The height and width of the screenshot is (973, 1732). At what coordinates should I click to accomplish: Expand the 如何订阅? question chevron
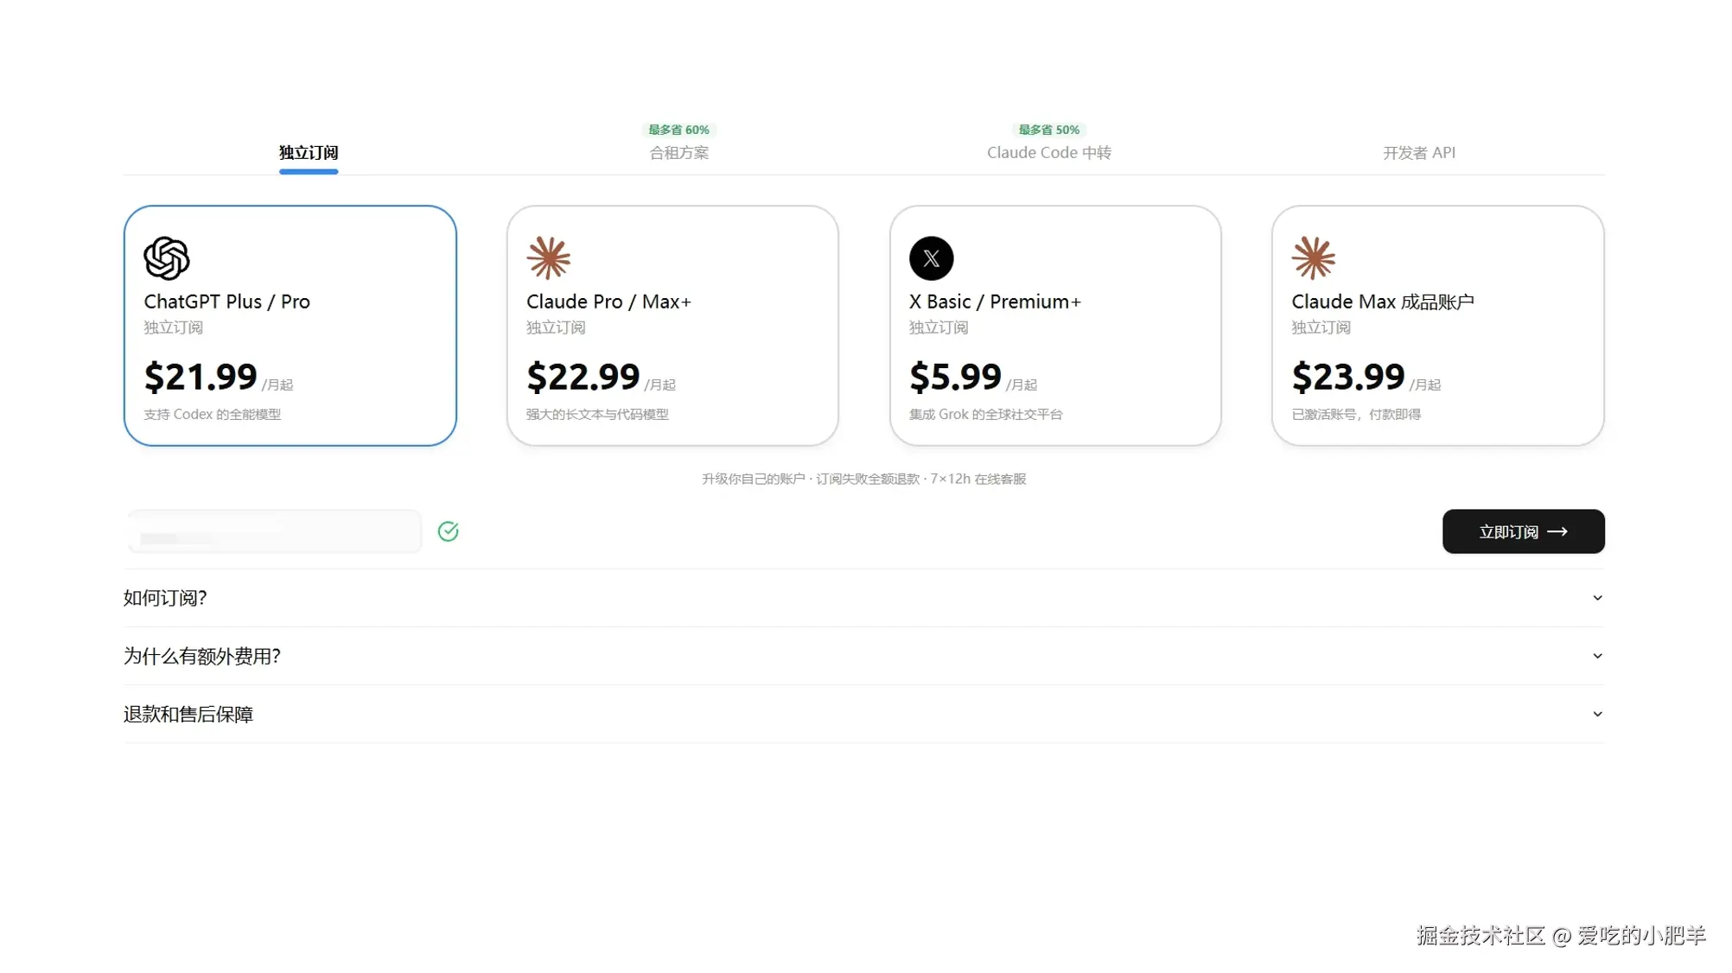pyautogui.click(x=1597, y=598)
